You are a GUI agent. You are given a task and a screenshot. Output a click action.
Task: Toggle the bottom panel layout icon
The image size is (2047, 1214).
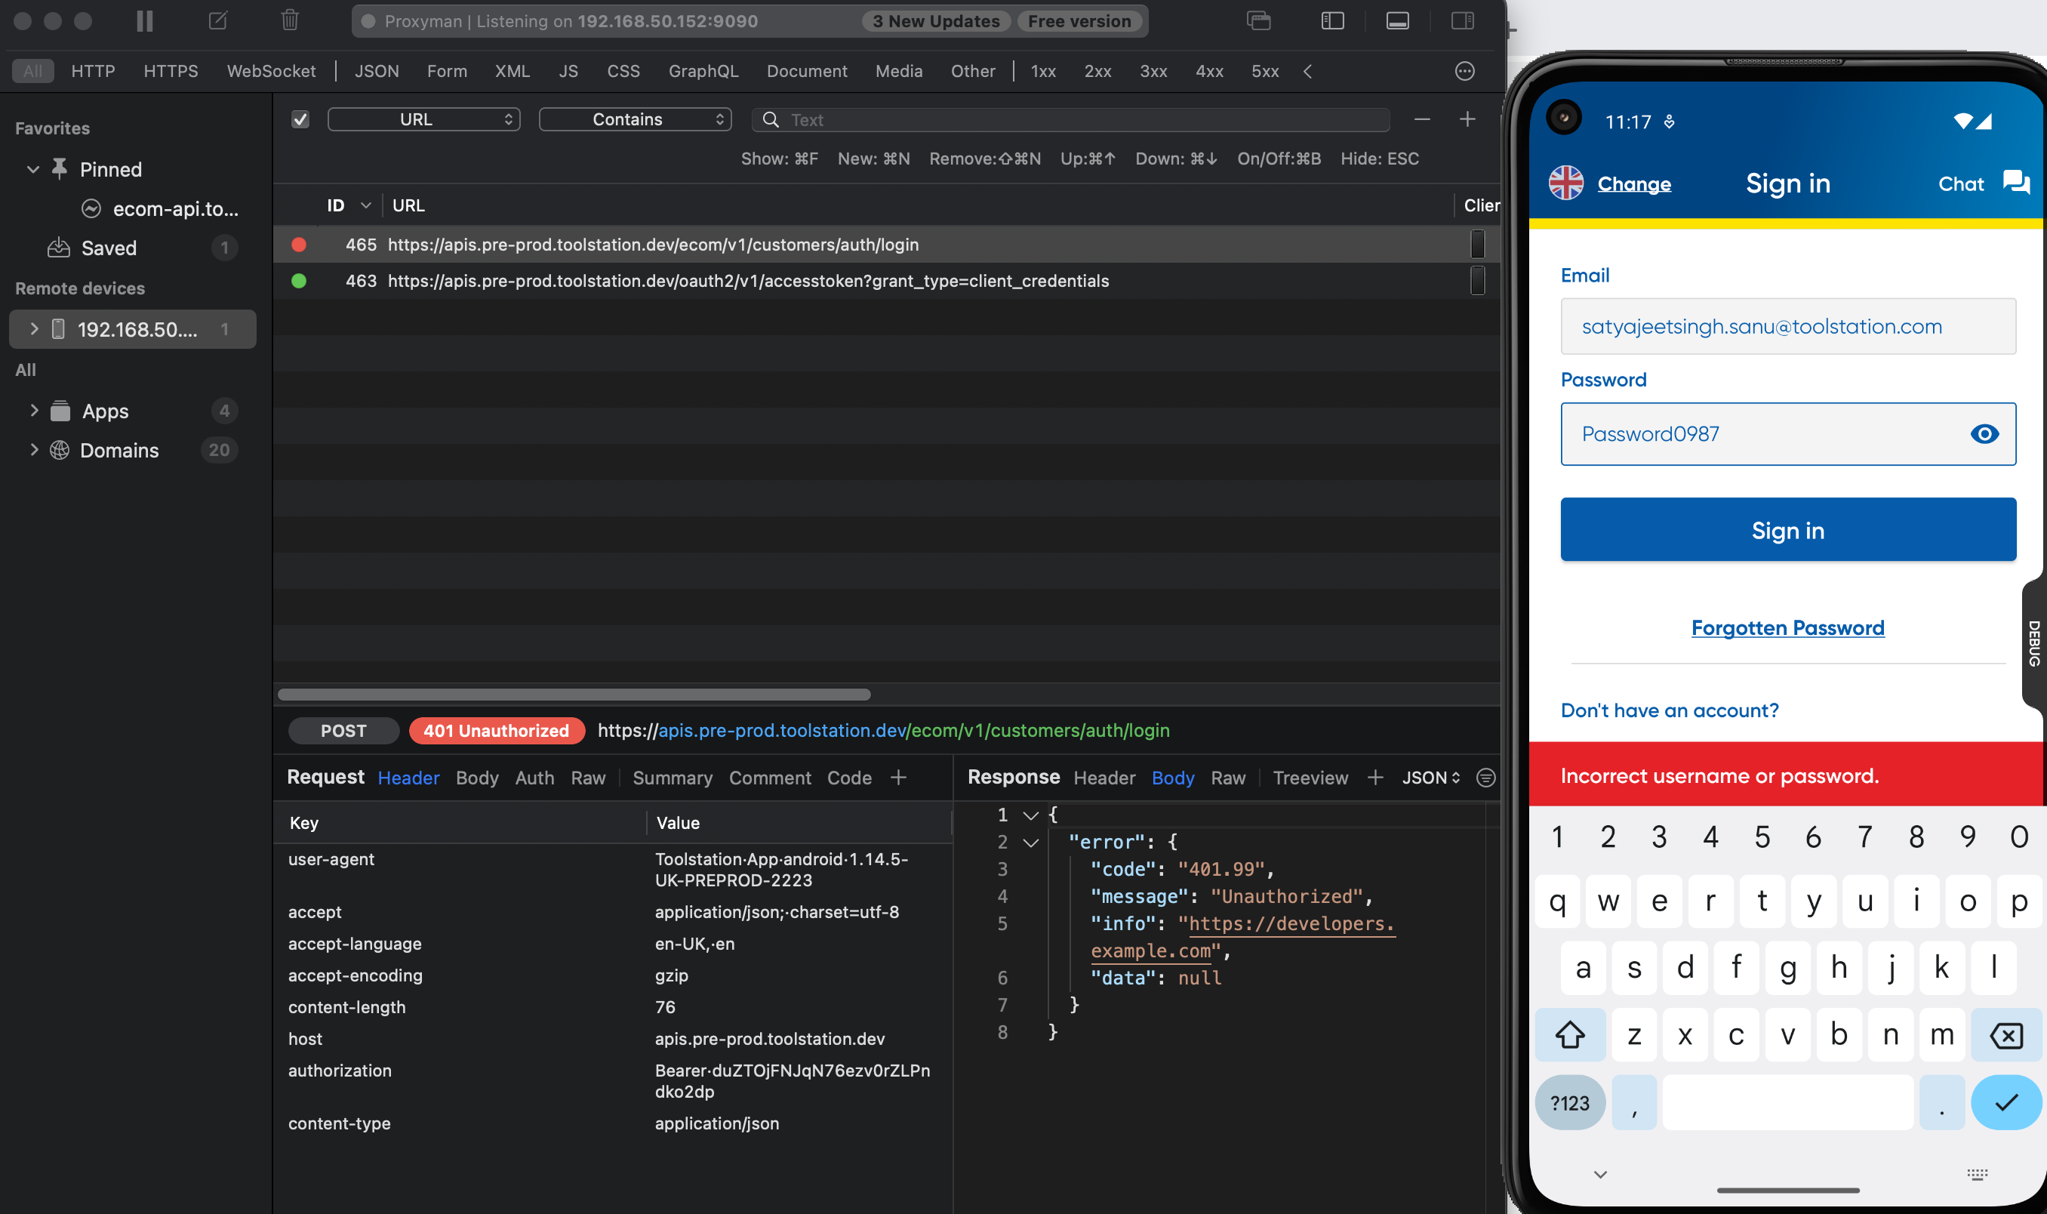click(1397, 21)
